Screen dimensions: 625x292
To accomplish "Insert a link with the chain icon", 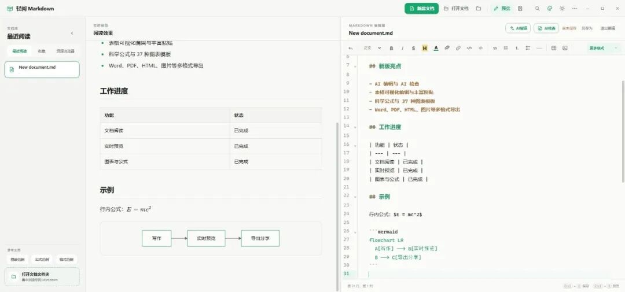I will [x=458, y=48].
